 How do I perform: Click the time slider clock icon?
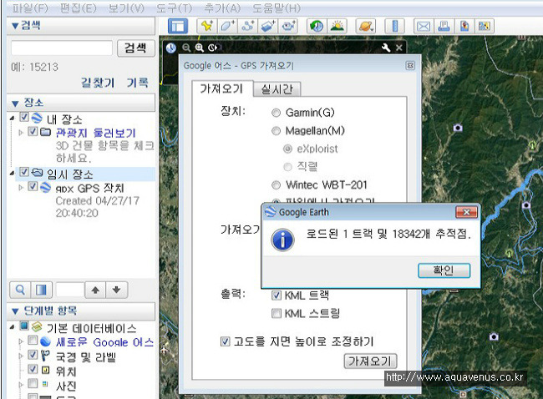tap(170, 48)
